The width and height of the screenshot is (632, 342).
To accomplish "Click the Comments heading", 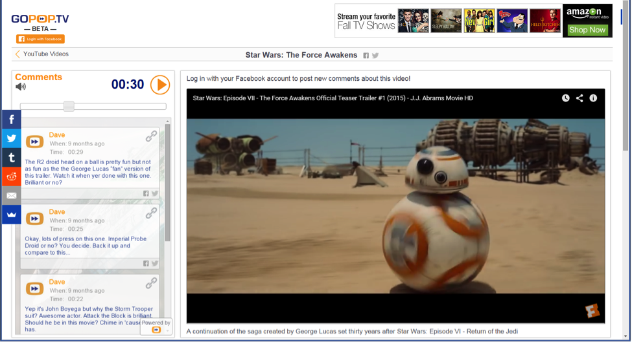I will (x=39, y=77).
